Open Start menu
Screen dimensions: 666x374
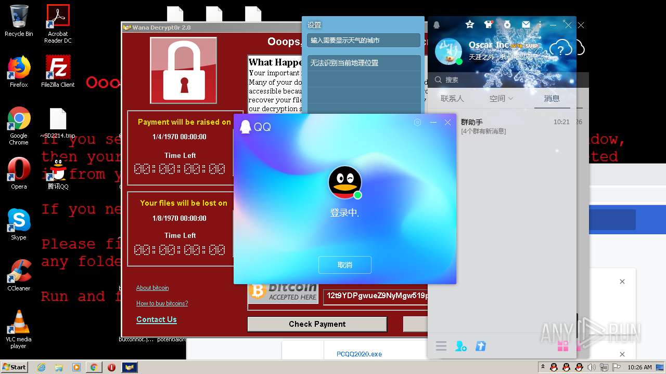15,367
